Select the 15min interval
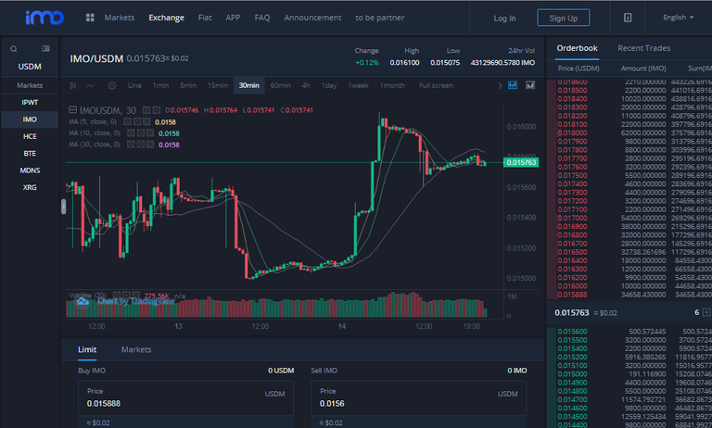 coord(218,85)
